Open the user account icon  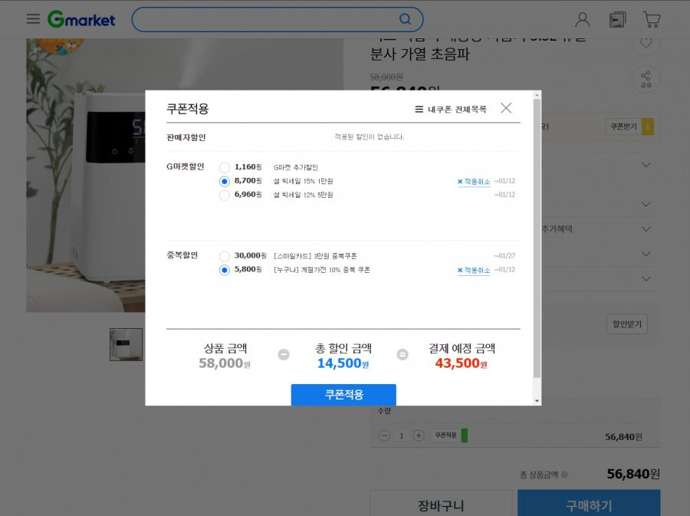582,19
